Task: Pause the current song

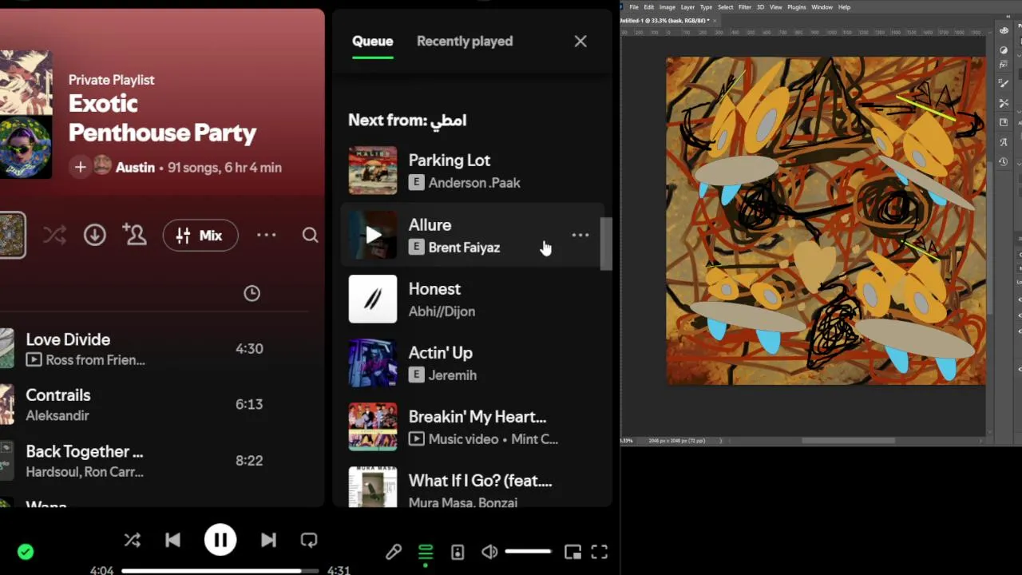Action: 220,541
